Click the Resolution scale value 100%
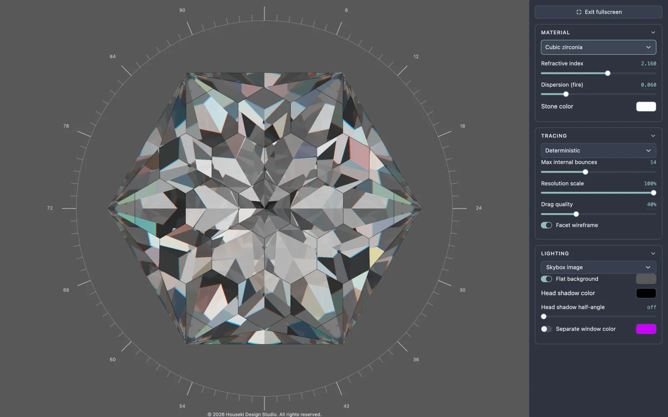This screenshot has height=417, width=668. coord(650,183)
